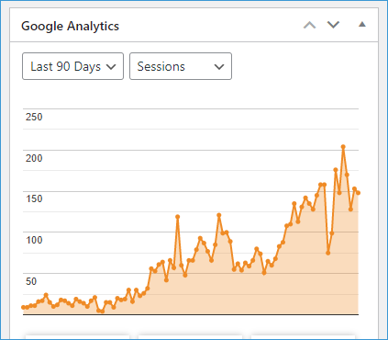Select the second mid-chart spike point near 125
This screenshot has height=340, width=388.
click(219, 215)
